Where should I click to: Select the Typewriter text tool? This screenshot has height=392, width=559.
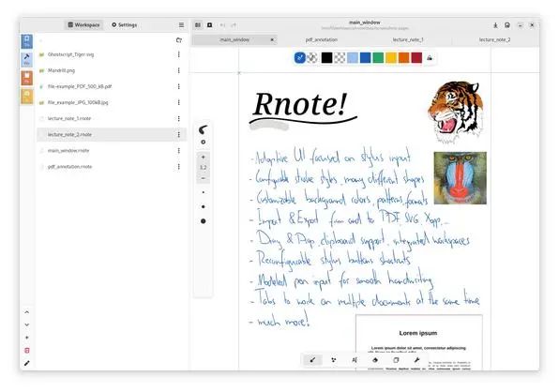click(355, 360)
